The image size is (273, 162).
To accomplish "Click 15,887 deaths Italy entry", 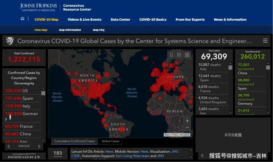I will [212, 67].
